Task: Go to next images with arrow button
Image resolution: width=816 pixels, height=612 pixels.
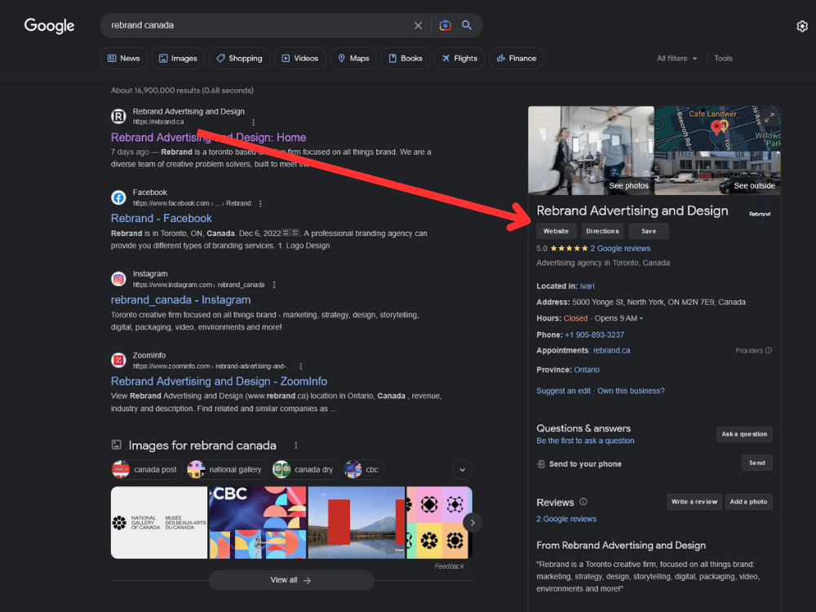Action: [x=472, y=523]
